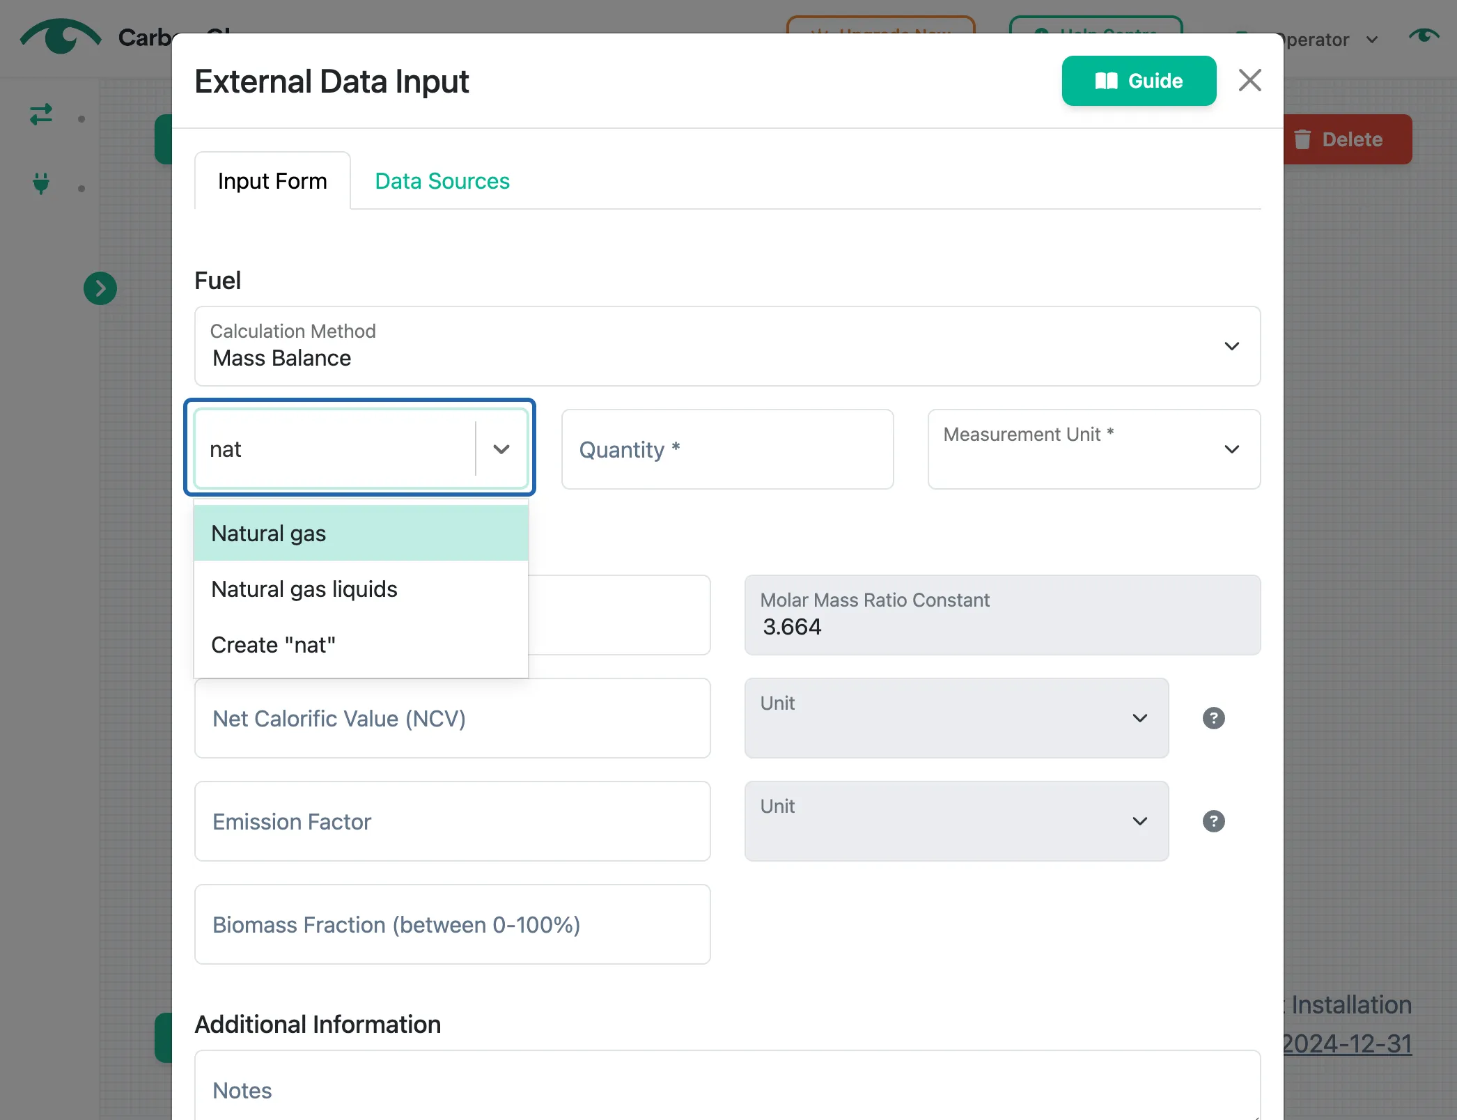Open the Unit dropdown for Net Calorific Value
Image resolution: width=1457 pixels, height=1120 pixels.
click(x=956, y=718)
